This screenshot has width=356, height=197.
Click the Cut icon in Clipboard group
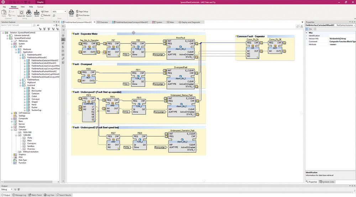point(11,11)
